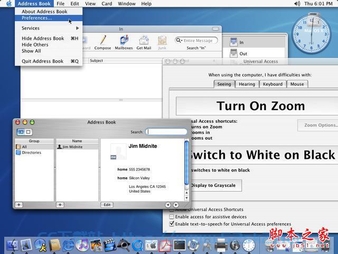Switch to the Hearing tab
The height and width of the screenshot is (254, 338).
[247, 84]
